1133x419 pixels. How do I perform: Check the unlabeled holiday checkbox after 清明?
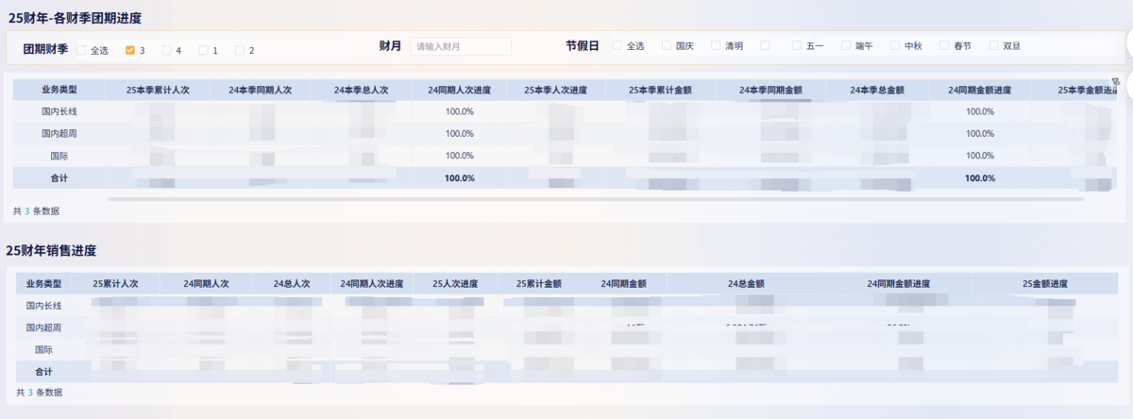coord(765,45)
